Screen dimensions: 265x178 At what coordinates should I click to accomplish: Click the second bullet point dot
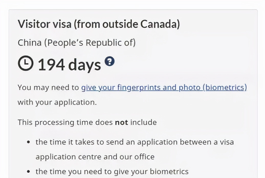[x=29, y=172]
